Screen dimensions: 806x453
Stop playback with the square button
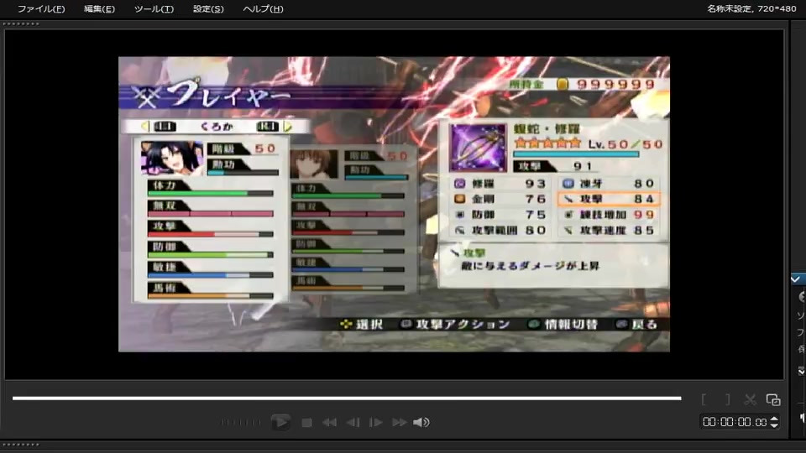pos(307,423)
